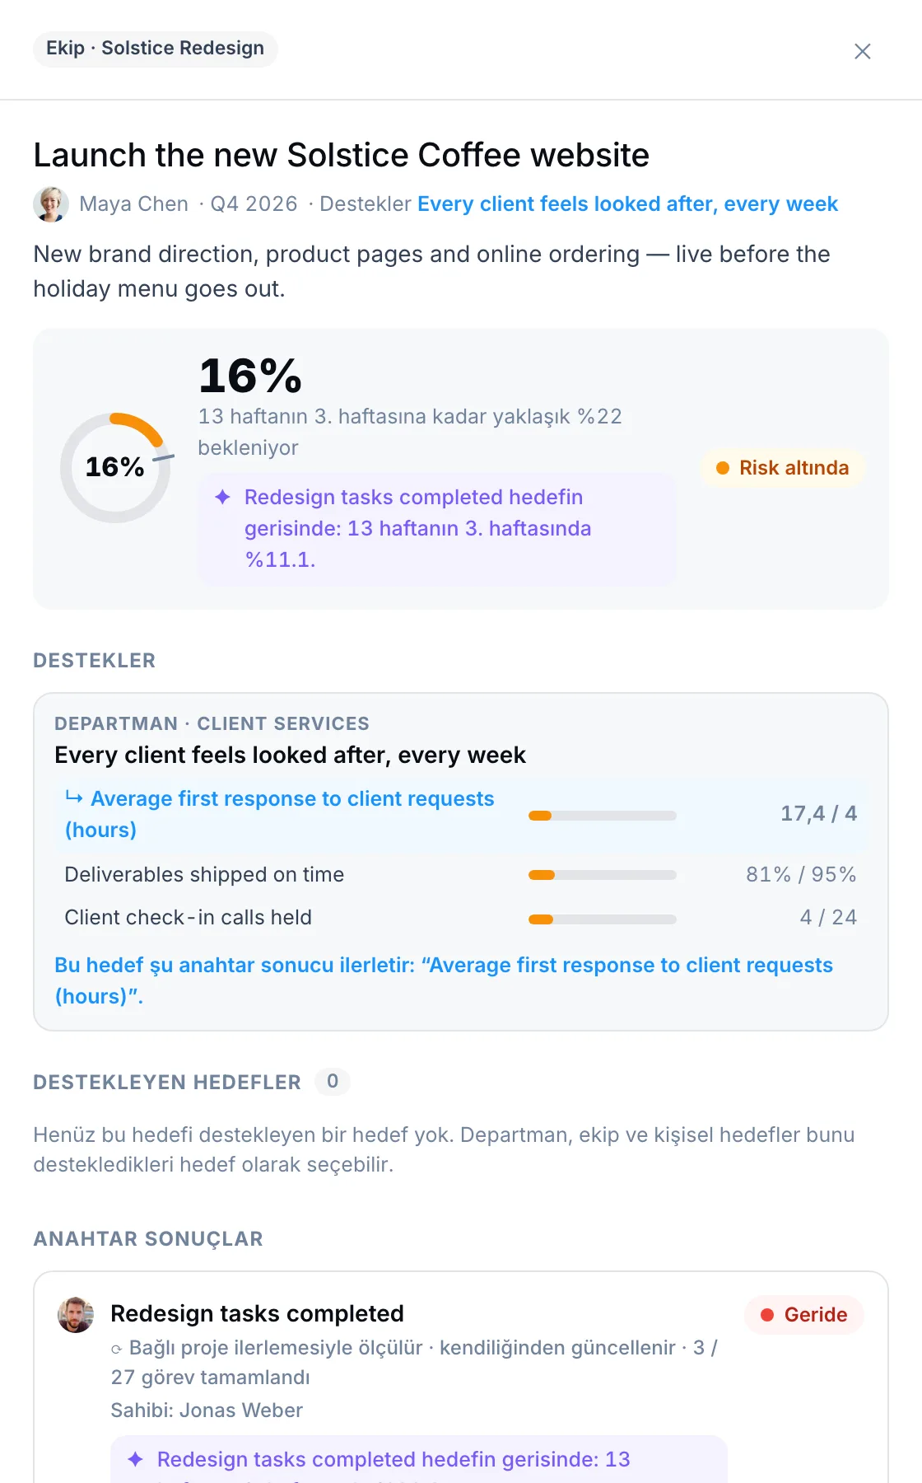Screen dimensions: 922x1483
Task: Click the Risk altında status badge
Action: coord(782,468)
